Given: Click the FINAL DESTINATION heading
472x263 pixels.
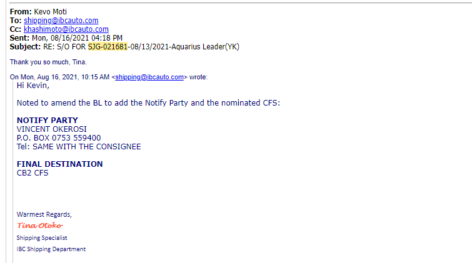Looking at the screenshot, I should tap(59, 164).
